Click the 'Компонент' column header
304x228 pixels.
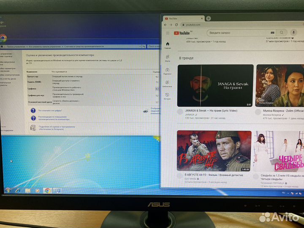[x=32, y=72]
